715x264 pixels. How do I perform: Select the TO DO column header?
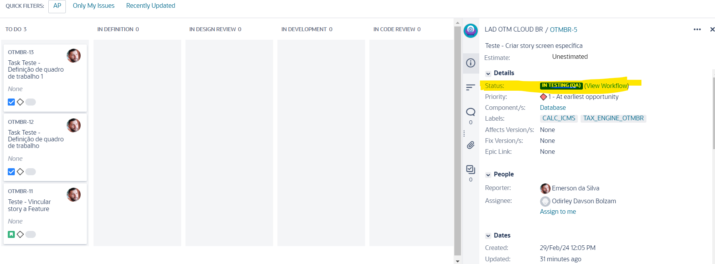16,29
